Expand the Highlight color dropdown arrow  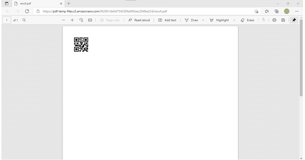point(234,20)
